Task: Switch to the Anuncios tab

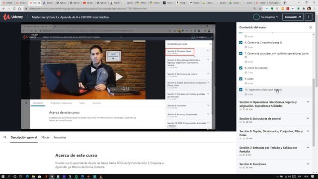Action: (x=60, y=137)
